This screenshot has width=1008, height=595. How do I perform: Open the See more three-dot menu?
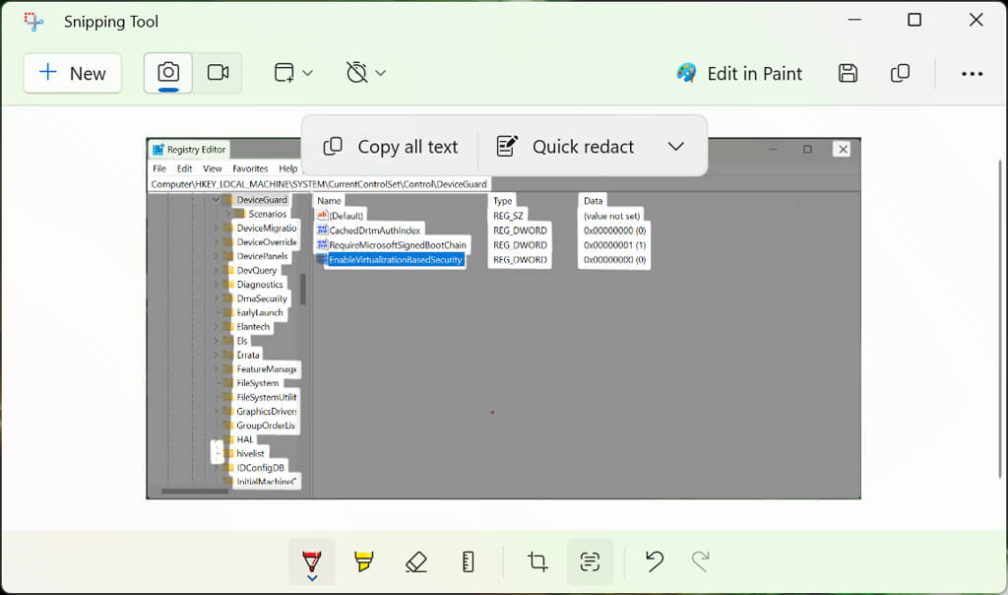click(972, 74)
